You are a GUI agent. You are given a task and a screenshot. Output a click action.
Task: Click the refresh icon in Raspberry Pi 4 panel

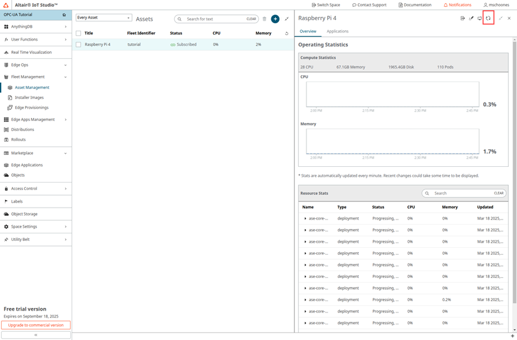pos(488,18)
